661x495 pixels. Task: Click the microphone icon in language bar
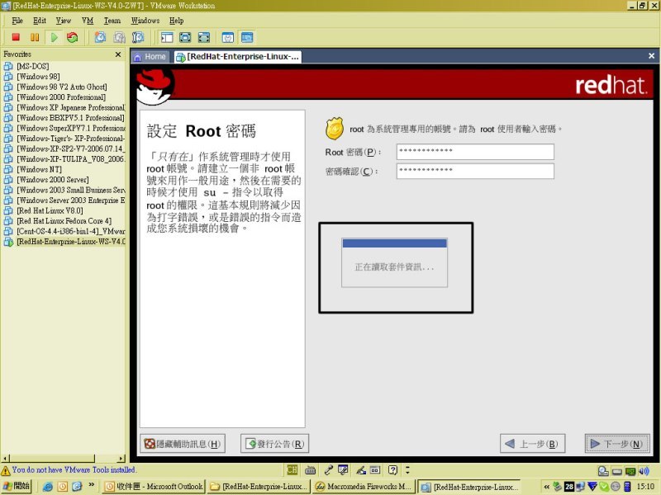329,469
